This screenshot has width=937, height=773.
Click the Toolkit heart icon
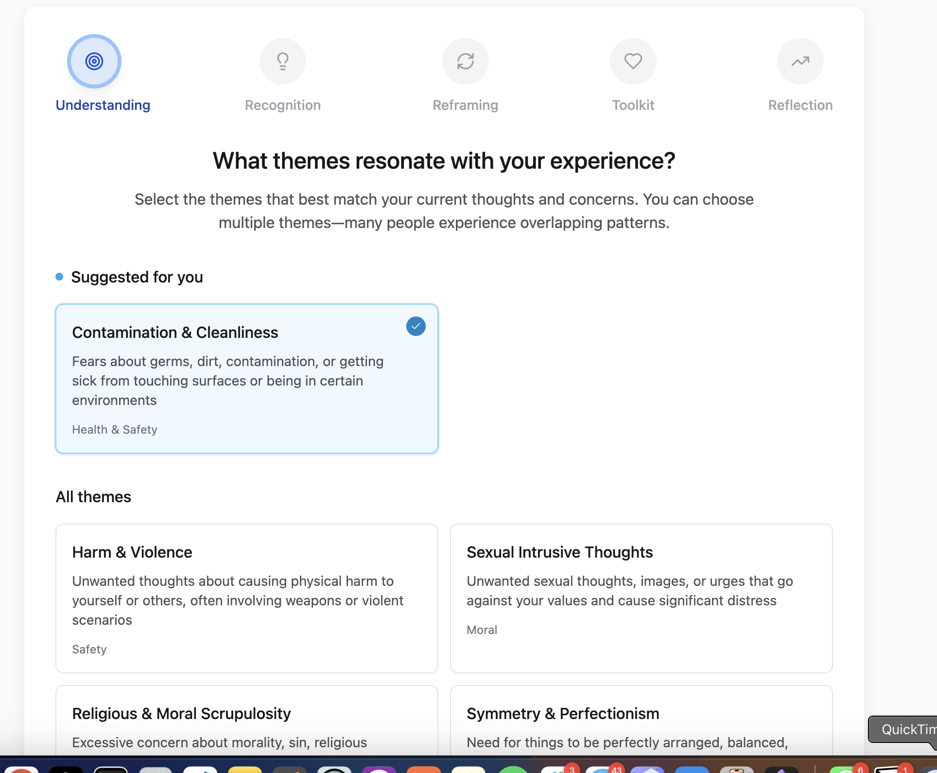pos(633,61)
